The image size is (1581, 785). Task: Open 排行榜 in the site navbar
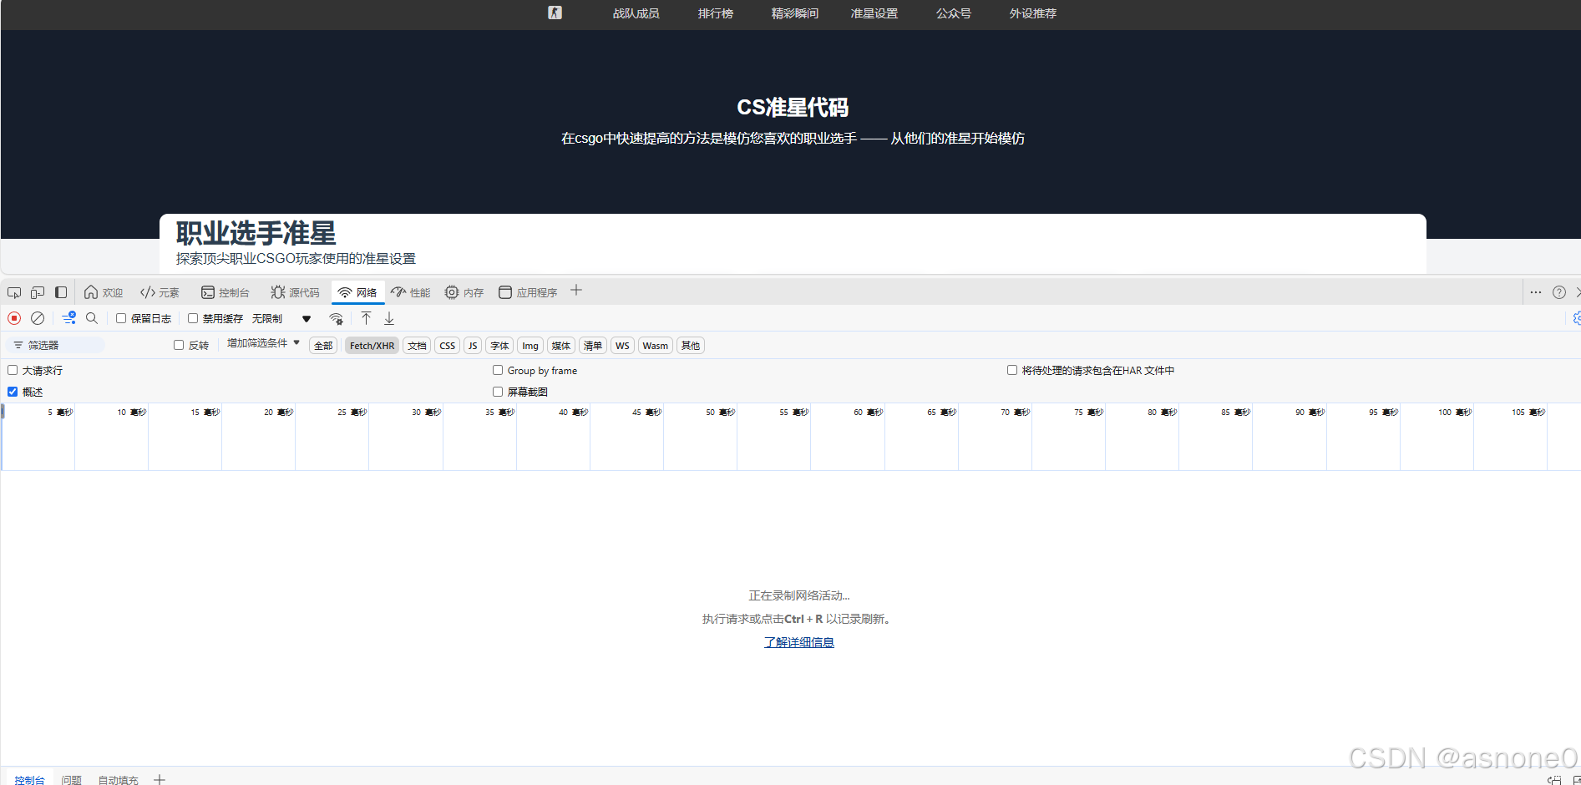click(x=716, y=13)
